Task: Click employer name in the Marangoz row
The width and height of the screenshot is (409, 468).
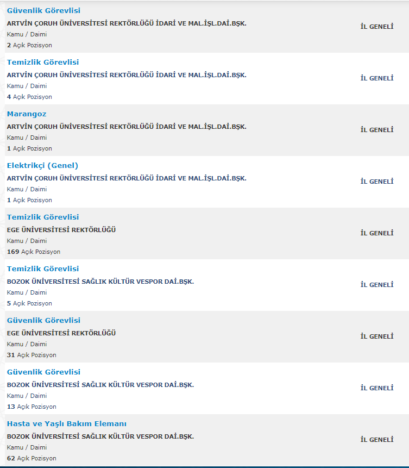Action: pos(127,127)
